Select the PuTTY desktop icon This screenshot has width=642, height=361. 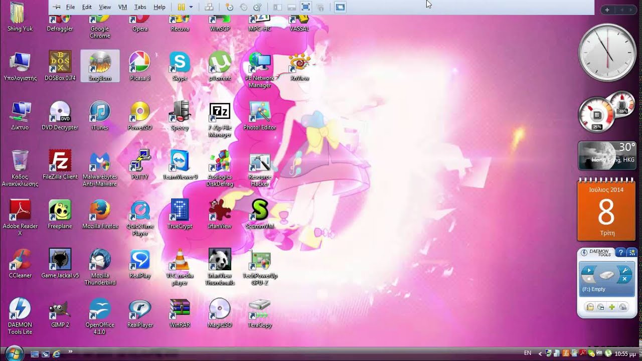point(139,164)
